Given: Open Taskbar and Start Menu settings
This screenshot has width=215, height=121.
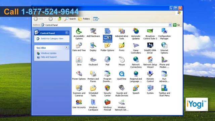Looking at the screenshot, I should click(164, 91).
